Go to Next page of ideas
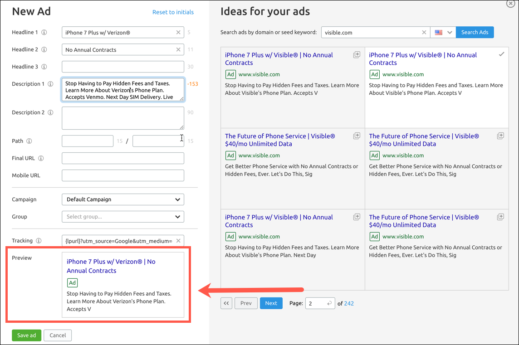The height and width of the screenshot is (345, 519). click(271, 303)
